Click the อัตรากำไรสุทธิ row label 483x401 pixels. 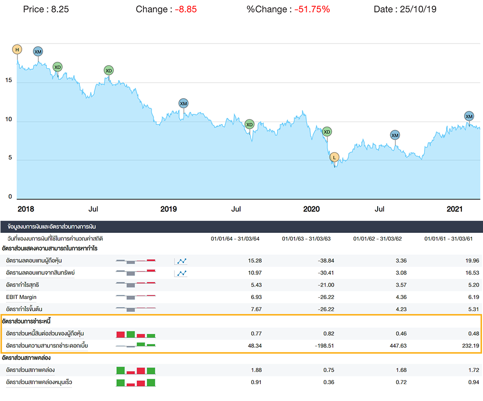click(x=22, y=285)
